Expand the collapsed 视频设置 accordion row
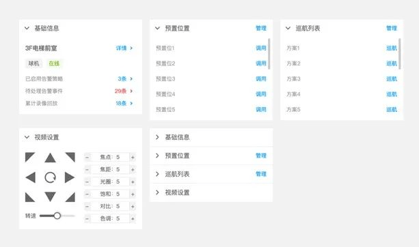The image size is (419, 247). pyautogui.click(x=211, y=192)
